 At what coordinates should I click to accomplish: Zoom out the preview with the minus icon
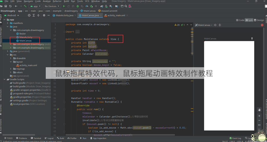[x=259, y=120]
